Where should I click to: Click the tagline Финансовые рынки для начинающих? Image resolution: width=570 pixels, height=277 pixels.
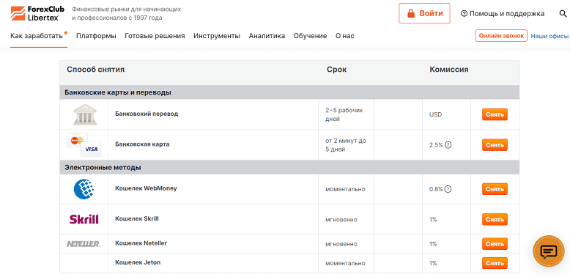(127, 9)
